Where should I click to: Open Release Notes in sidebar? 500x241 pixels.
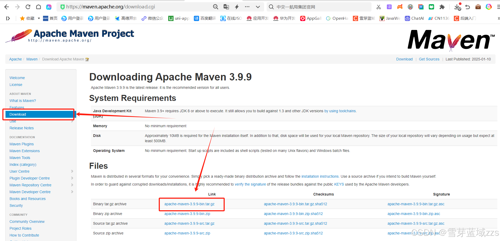click(22, 128)
